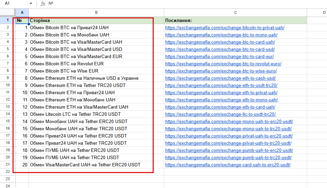Select cell Обмен Bitcoin BTC на Visa/MasterCard UAH
The height and width of the screenshot is (188, 327).
(96, 42)
